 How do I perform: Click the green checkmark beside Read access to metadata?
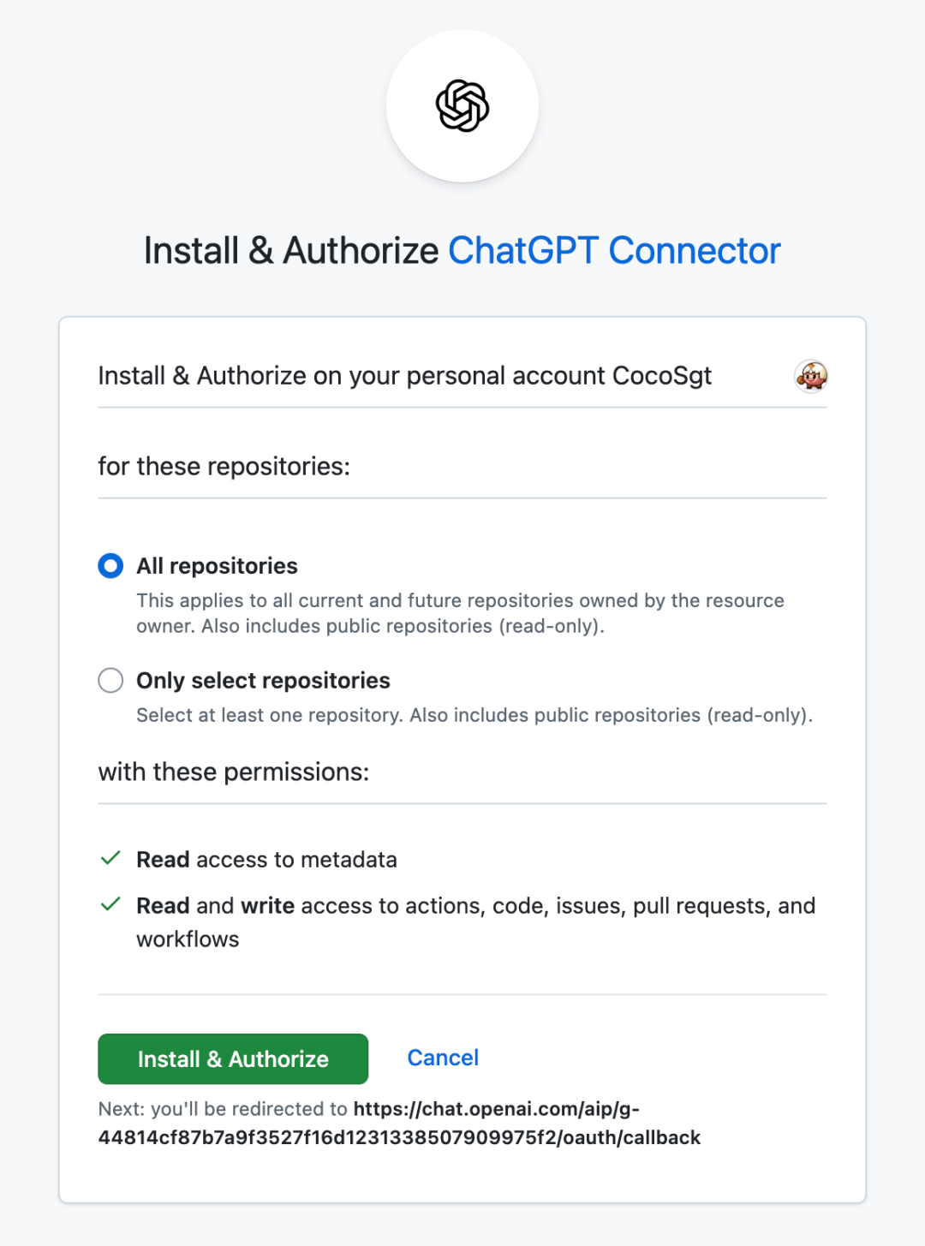pyautogui.click(x=110, y=858)
